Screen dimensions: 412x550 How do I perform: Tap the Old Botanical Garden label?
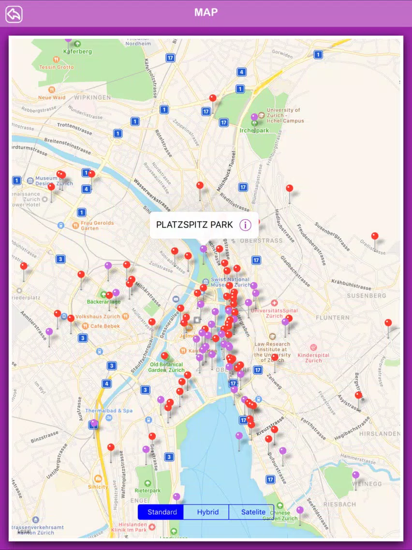pyautogui.click(x=166, y=367)
